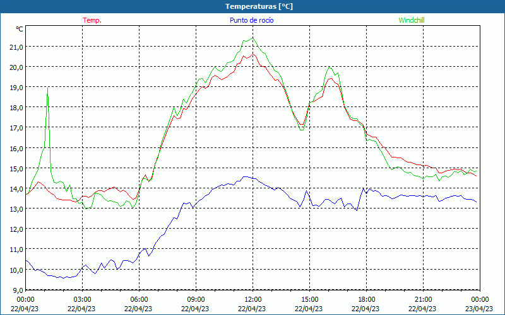505x315 pixels.
Task: Click the 20,0 y-axis value
Action: click(16, 67)
